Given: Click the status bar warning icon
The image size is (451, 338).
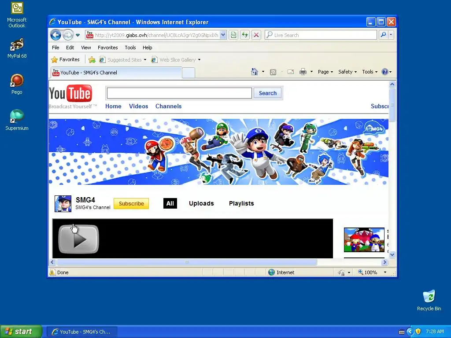Looking at the screenshot, I should 52,272.
